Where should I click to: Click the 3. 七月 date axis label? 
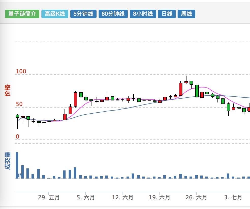(x=233, y=197)
